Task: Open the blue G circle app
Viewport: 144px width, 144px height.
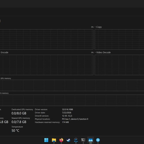Action: click(x=98, y=140)
